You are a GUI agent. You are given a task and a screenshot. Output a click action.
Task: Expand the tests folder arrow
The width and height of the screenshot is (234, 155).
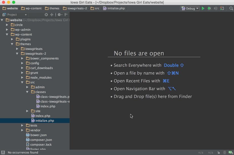point(22,126)
